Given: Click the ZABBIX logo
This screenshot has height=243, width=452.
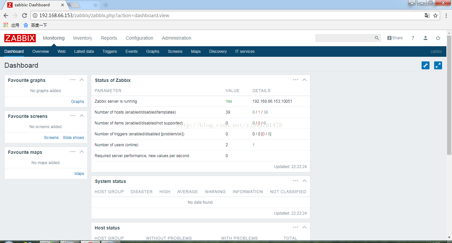Looking at the screenshot, I should 20,38.
